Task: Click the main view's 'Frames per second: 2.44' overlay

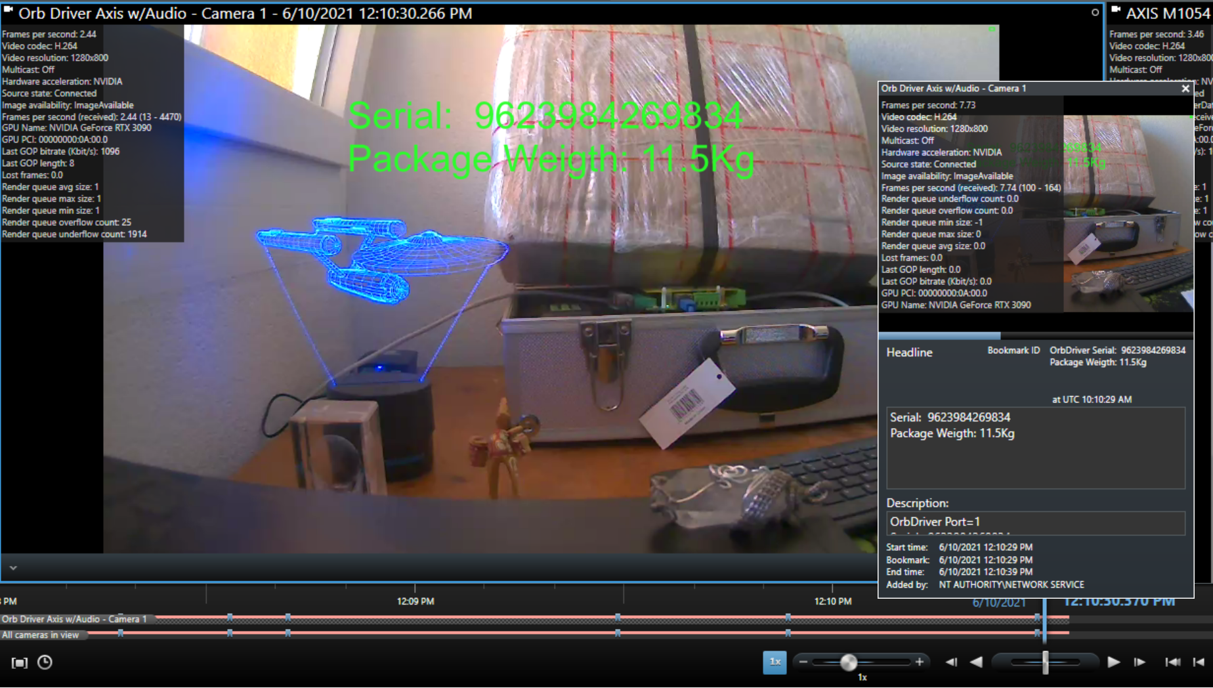Action: [49, 34]
